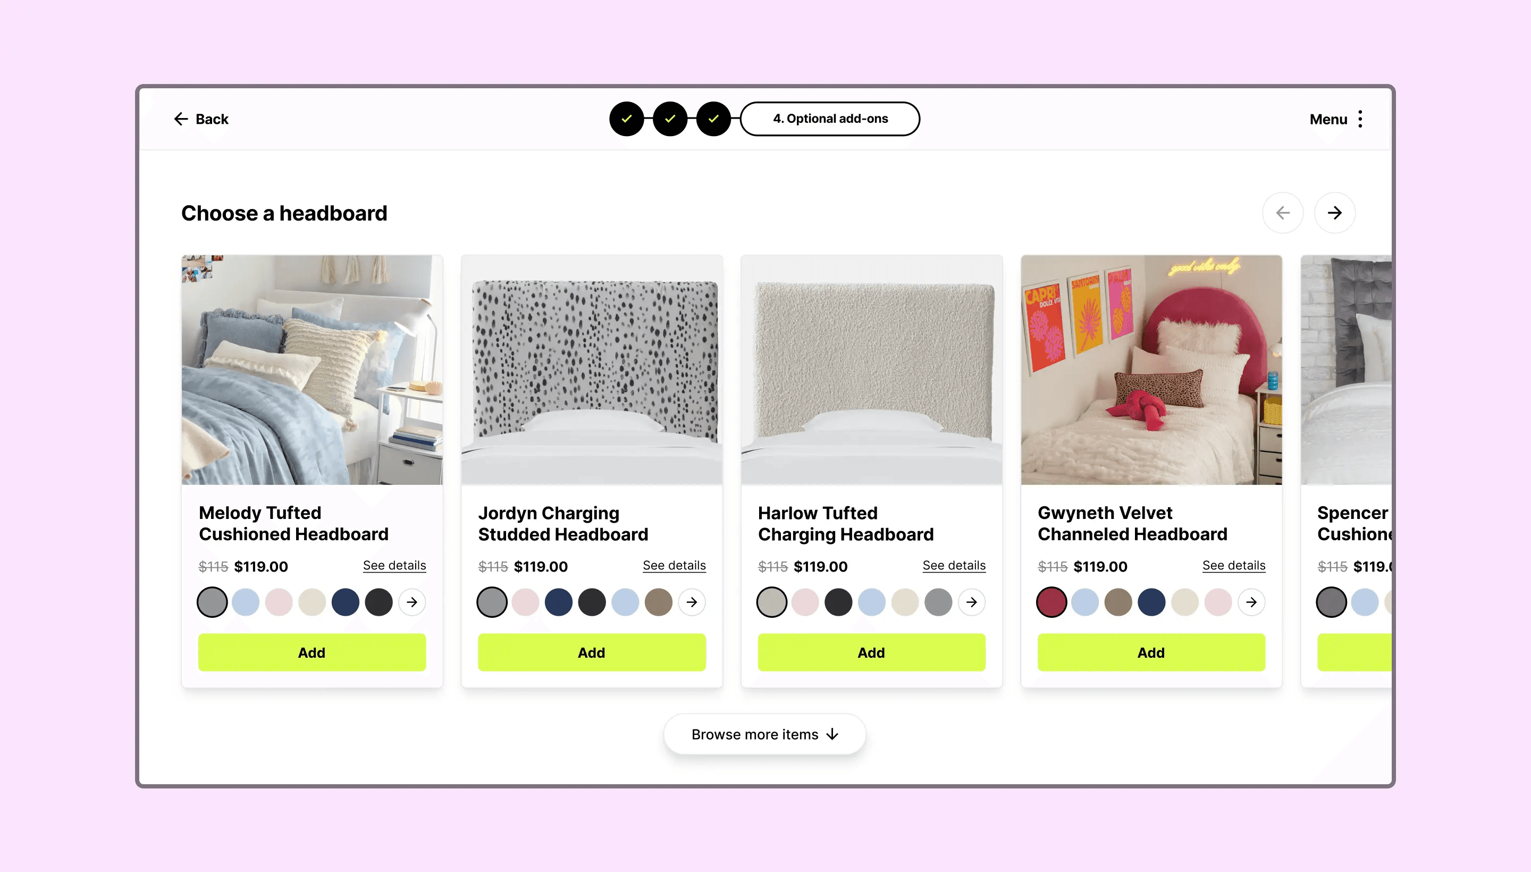Add the Jordyn Charging Studded Headboard
Image resolution: width=1531 pixels, height=872 pixels.
[592, 652]
